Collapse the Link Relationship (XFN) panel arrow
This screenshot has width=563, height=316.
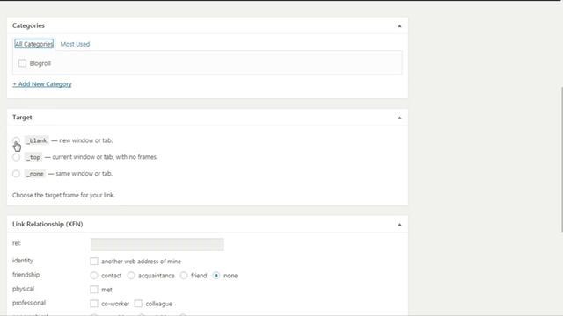[399, 225]
